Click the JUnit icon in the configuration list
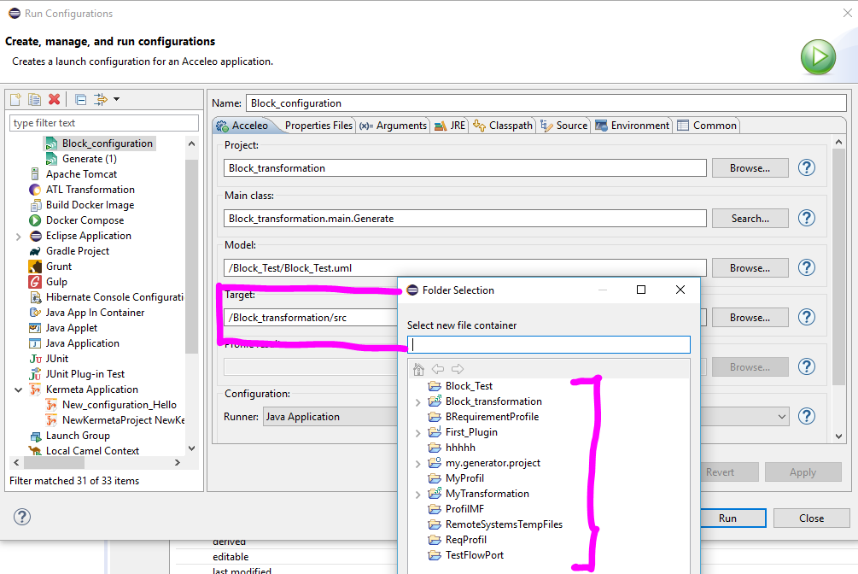The image size is (858, 574). click(35, 359)
